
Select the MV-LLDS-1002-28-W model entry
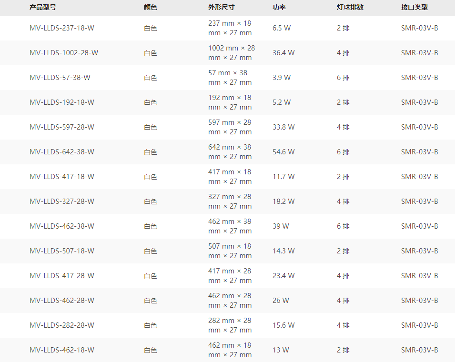point(64,53)
